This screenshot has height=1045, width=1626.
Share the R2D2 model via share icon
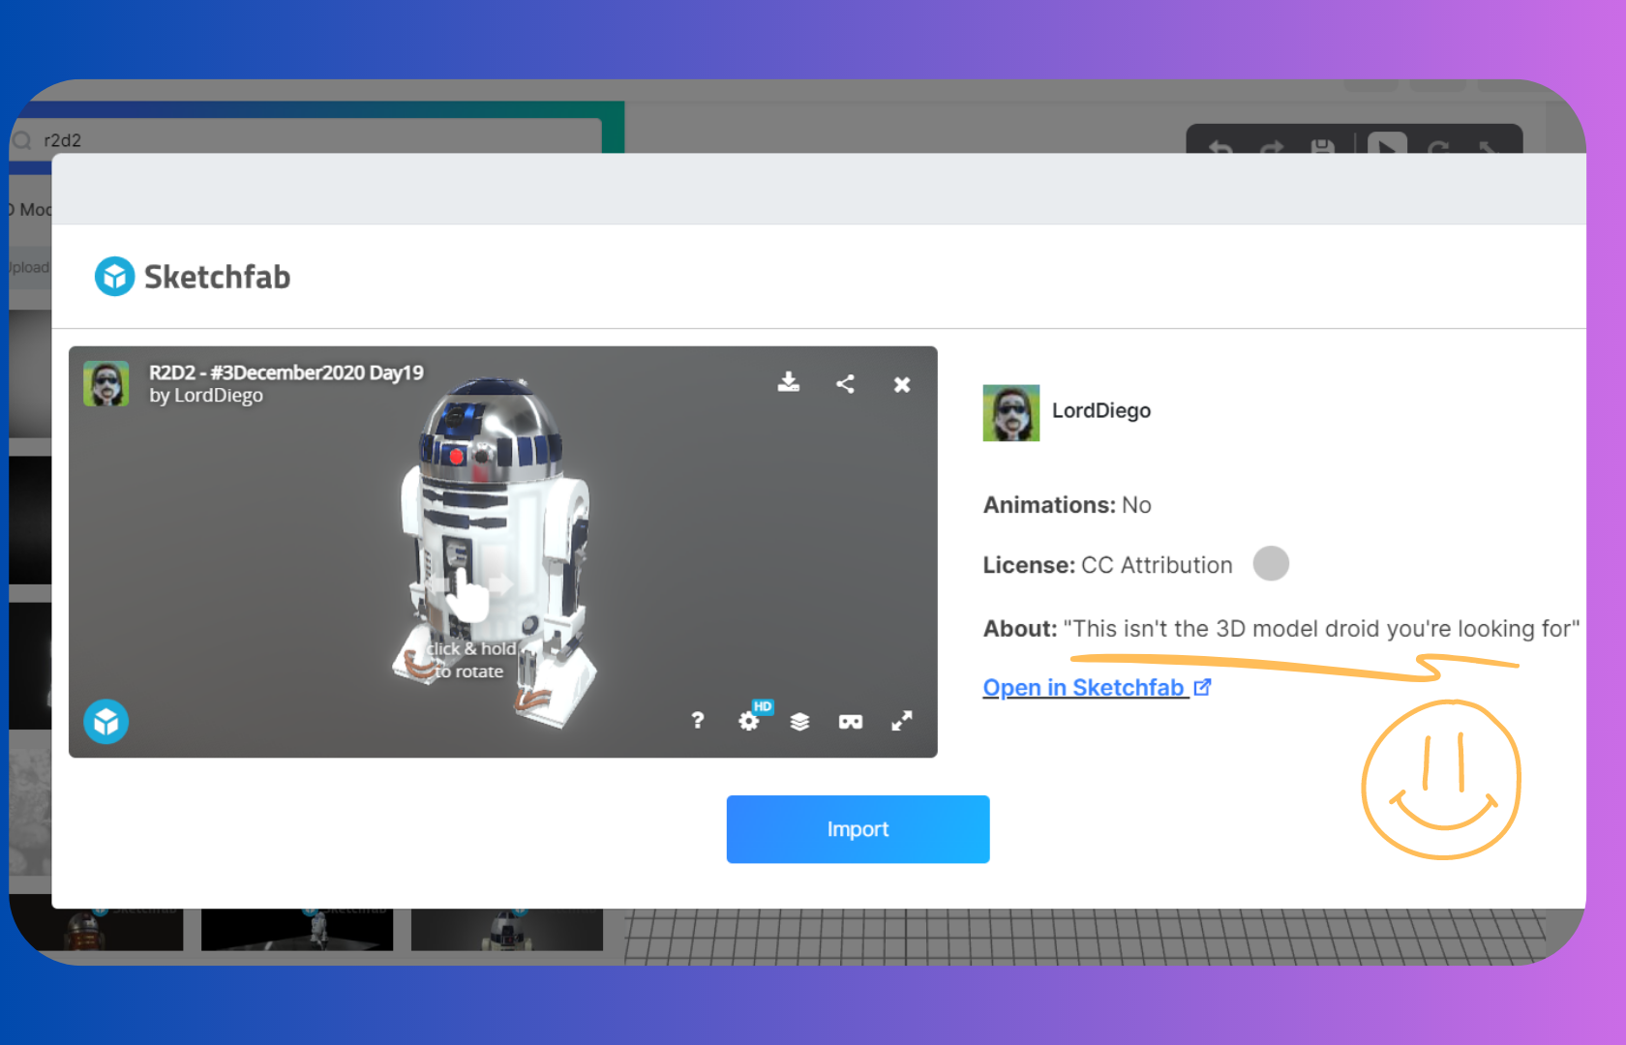coord(845,384)
